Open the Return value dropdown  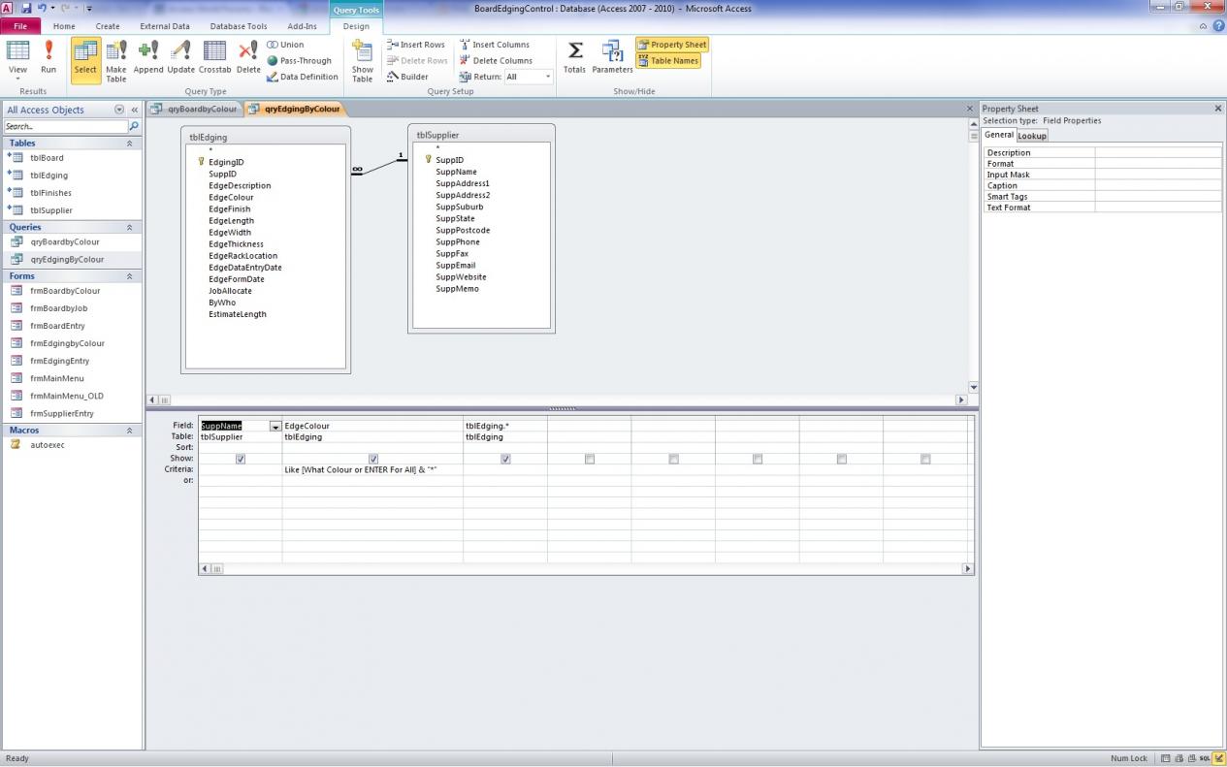click(x=548, y=77)
